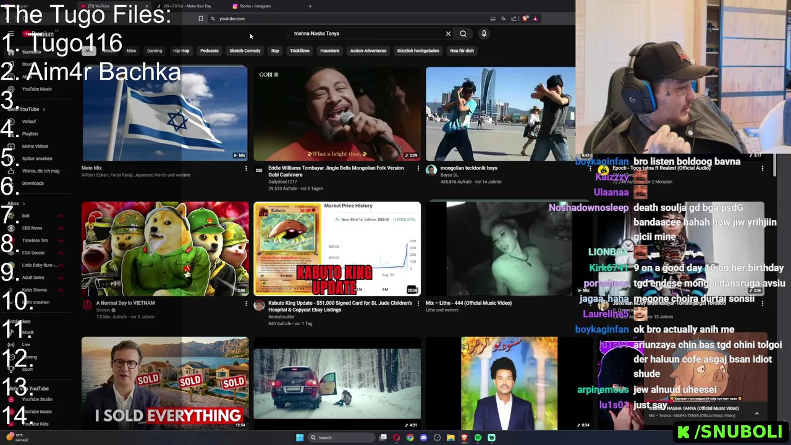Click Dailydose1217 channel avatar

[x=259, y=170]
